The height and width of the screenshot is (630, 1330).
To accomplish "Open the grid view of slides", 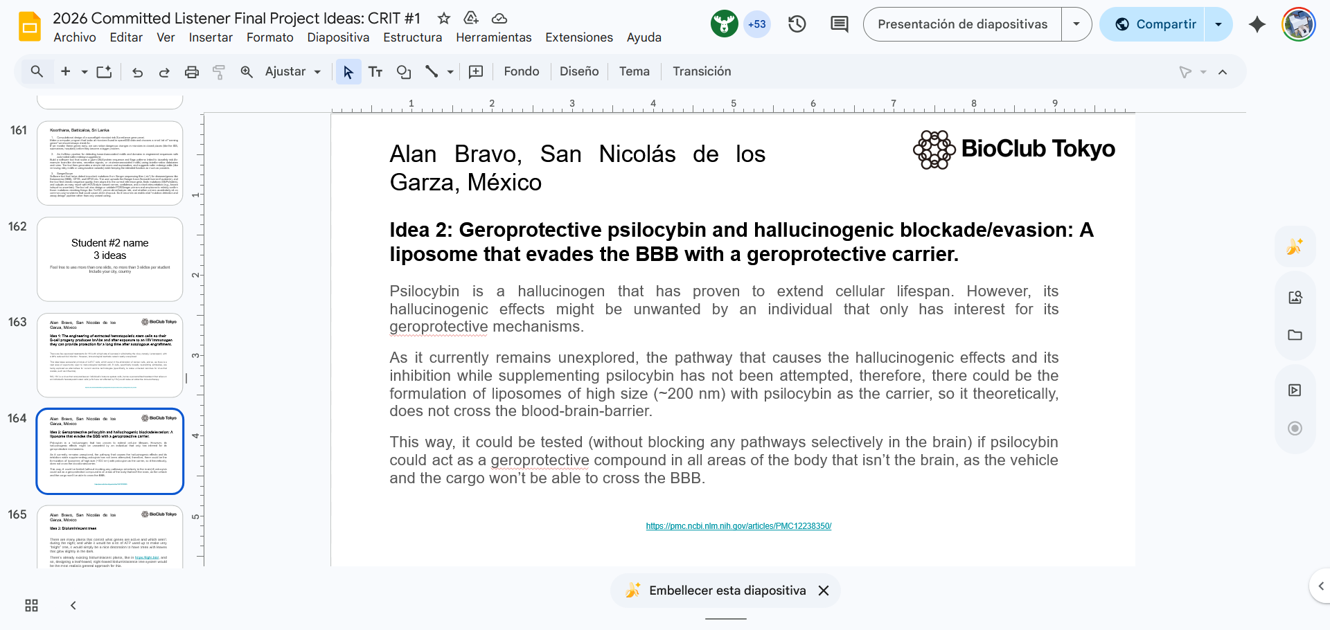I will click(30, 605).
